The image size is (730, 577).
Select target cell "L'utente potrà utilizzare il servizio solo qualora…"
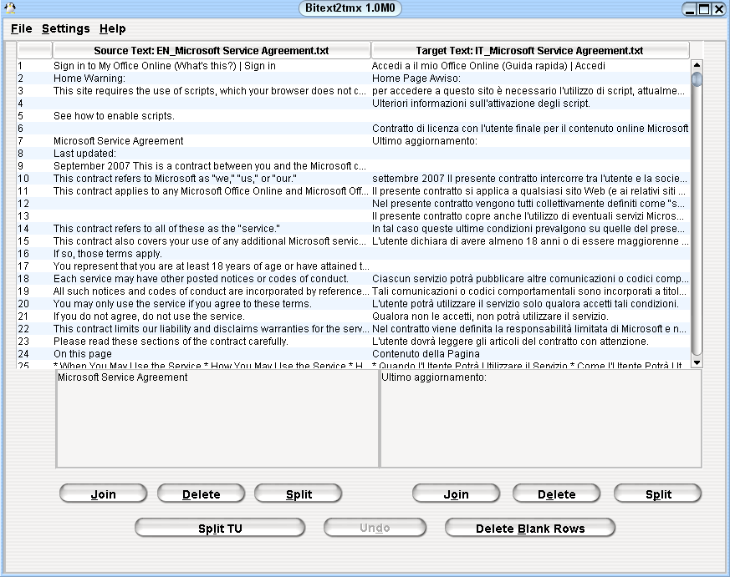tap(530, 304)
